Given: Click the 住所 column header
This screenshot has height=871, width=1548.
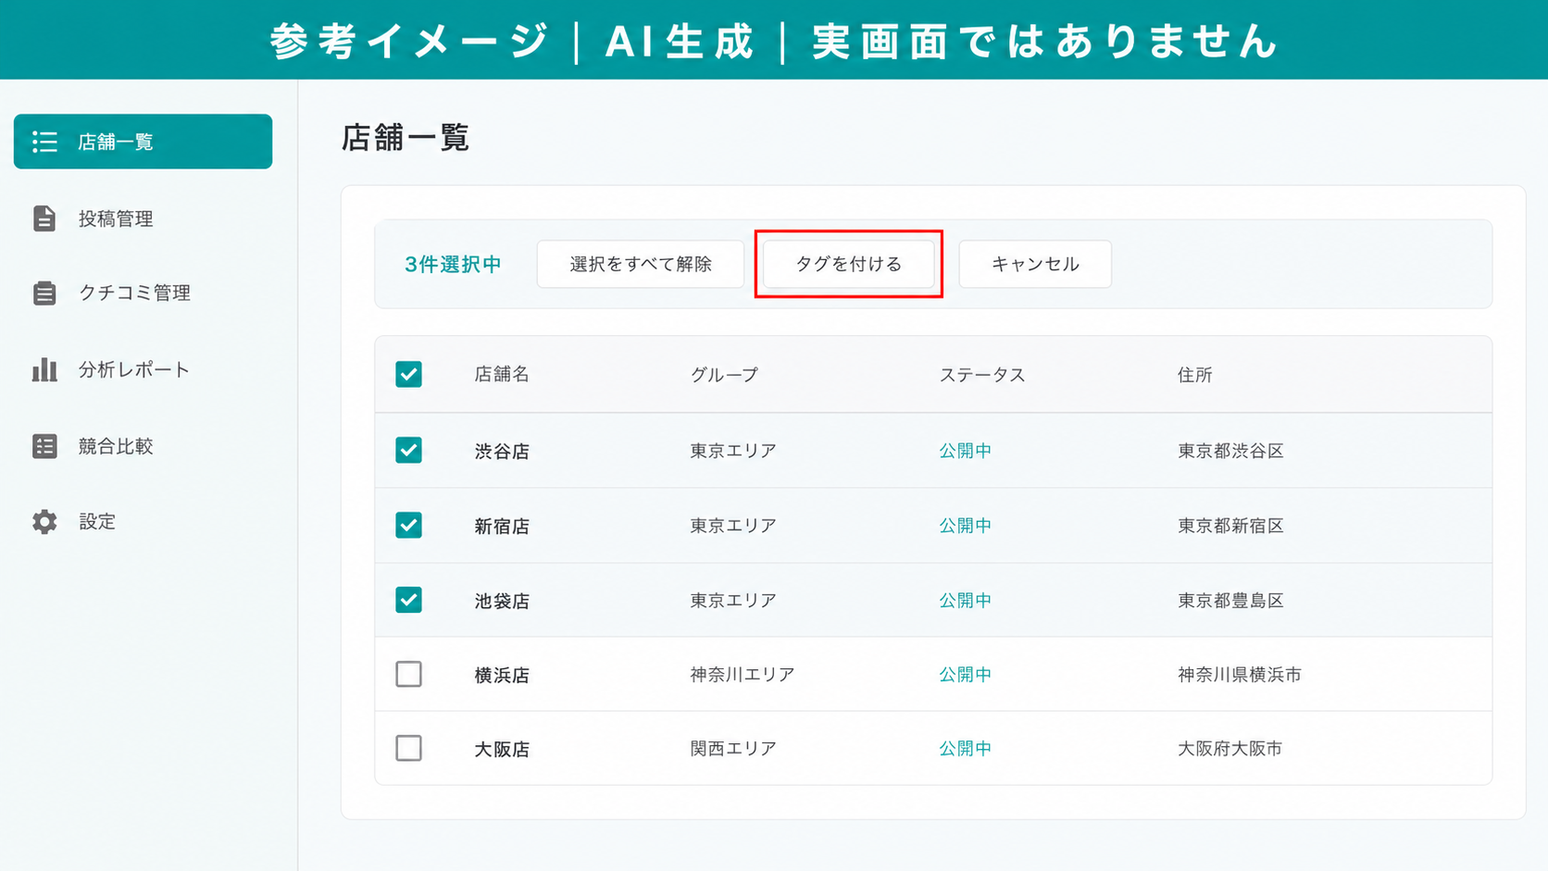Looking at the screenshot, I should click(1195, 375).
